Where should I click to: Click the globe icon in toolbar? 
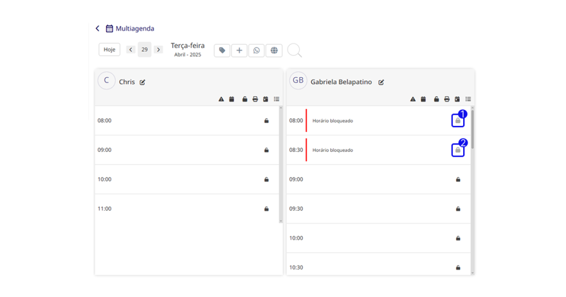274,50
